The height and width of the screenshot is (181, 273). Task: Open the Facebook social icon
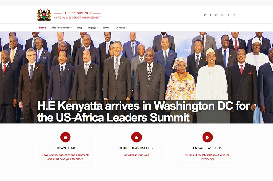coord(211,15)
